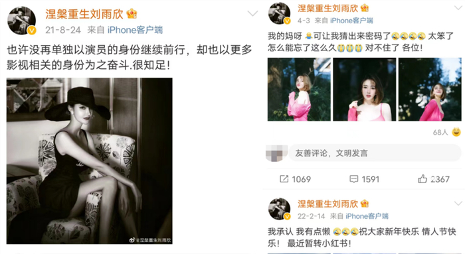Expand options chevron on 21-8-24 post
The image size is (465, 254).
pos(252,13)
